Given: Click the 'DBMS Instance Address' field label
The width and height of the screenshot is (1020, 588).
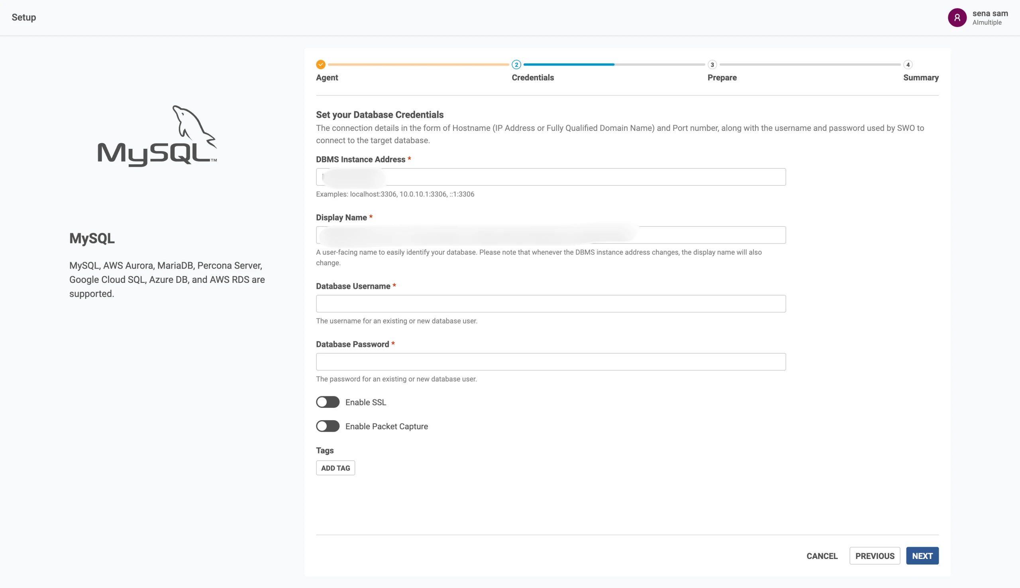Looking at the screenshot, I should pos(360,160).
